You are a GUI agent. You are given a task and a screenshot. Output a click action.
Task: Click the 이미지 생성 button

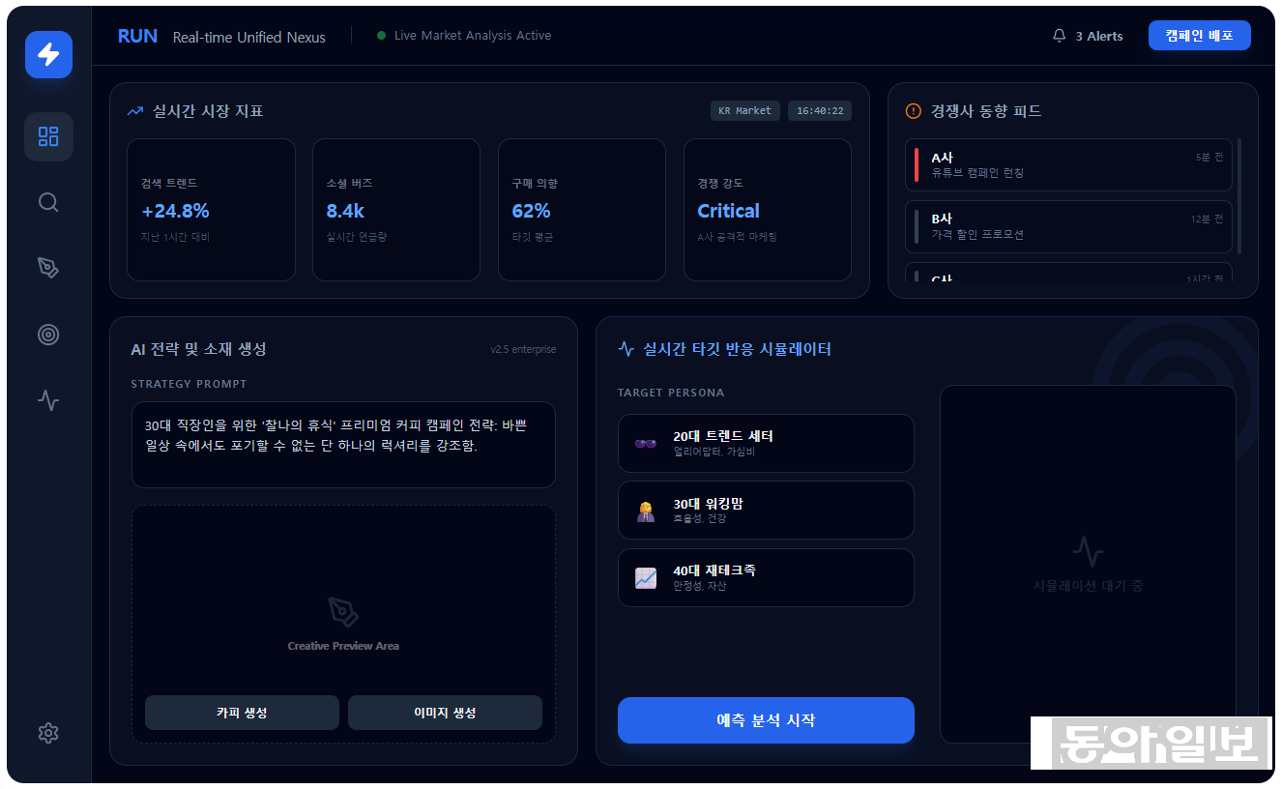pyautogui.click(x=445, y=713)
